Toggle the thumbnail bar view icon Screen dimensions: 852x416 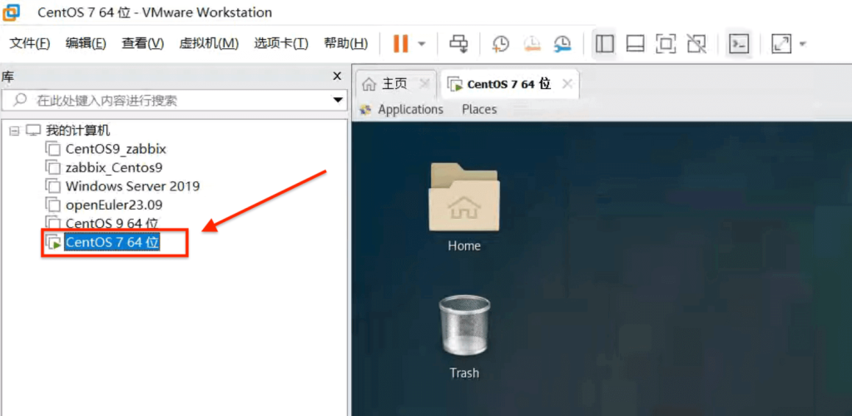[635, 43]
